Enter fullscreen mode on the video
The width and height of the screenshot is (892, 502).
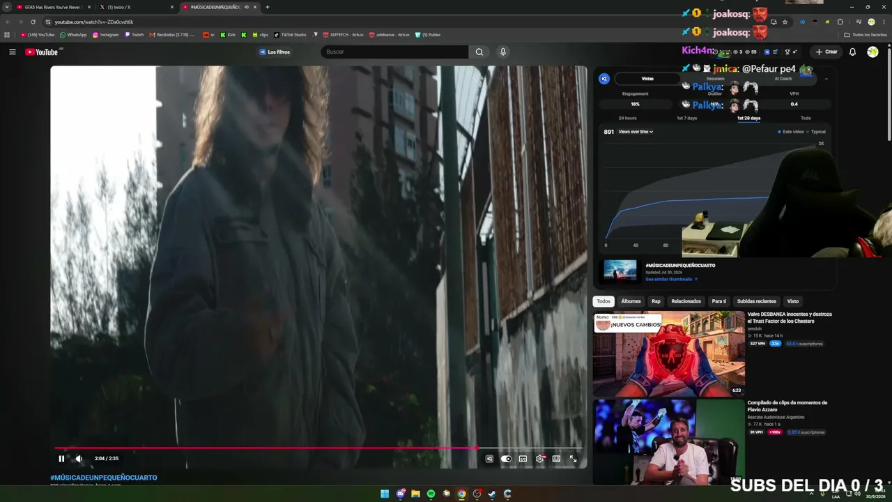[x=573, y=459]
